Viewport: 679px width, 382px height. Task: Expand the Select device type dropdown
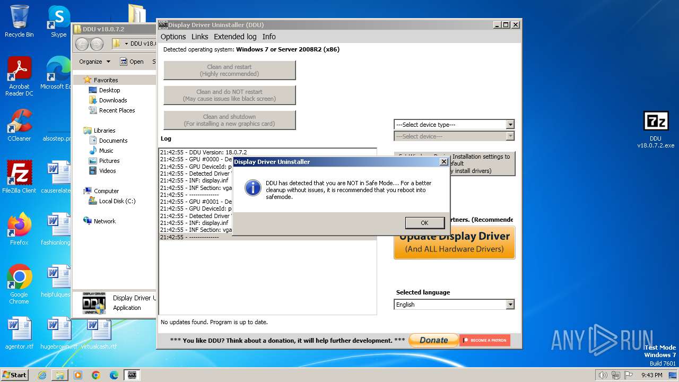click(x=510, y=125)
